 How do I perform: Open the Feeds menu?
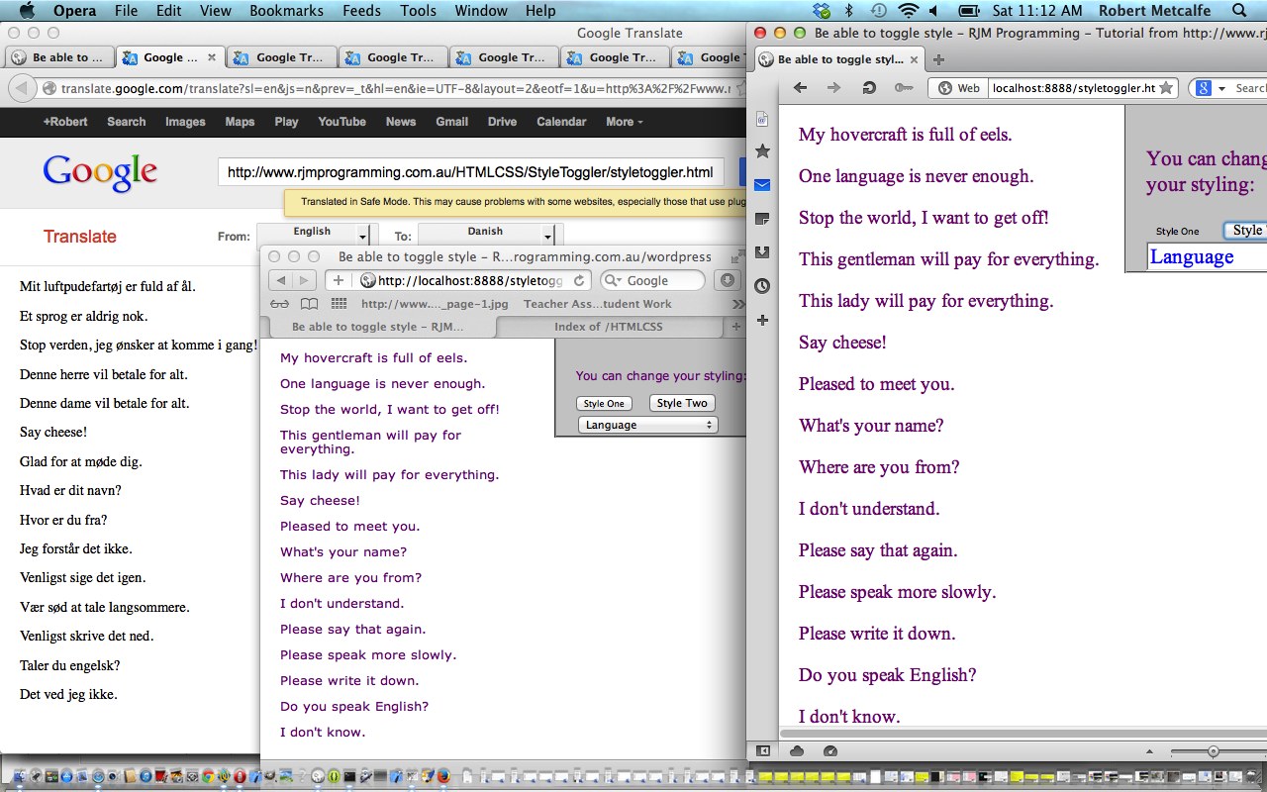click(361, 11)
